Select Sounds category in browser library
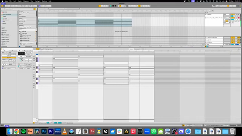The image size is (242, 136). [x=5, y=31]
